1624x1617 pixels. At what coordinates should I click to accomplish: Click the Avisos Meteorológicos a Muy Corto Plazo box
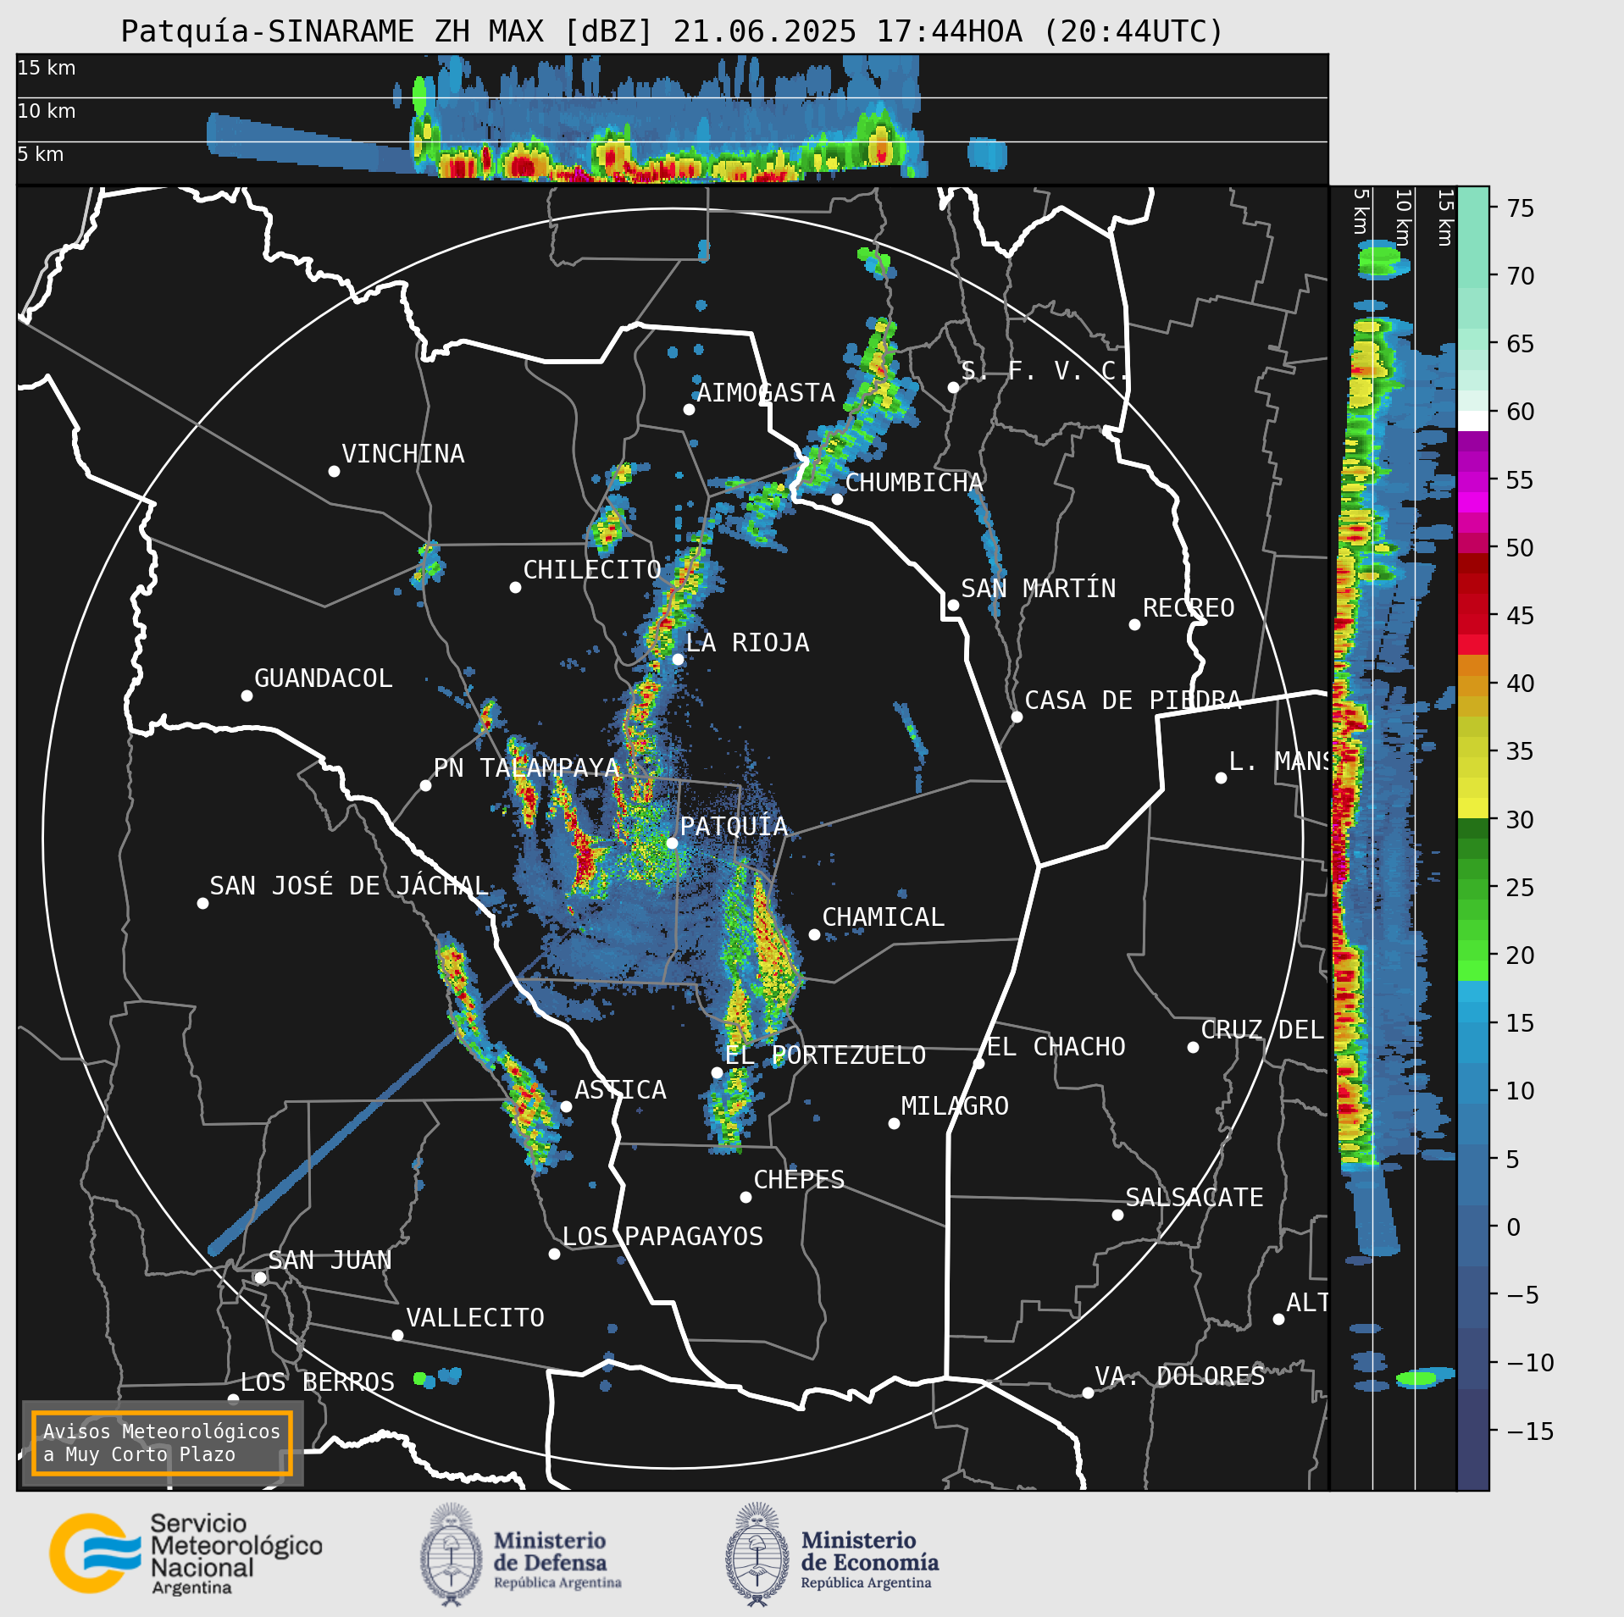point(162,1443)
